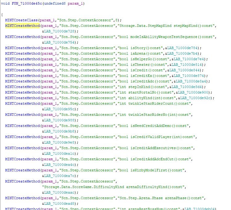The width and height of the screenshot is (231, 210).
Task: Click param_1 in the function signature
Action: [x=76, y=3]
